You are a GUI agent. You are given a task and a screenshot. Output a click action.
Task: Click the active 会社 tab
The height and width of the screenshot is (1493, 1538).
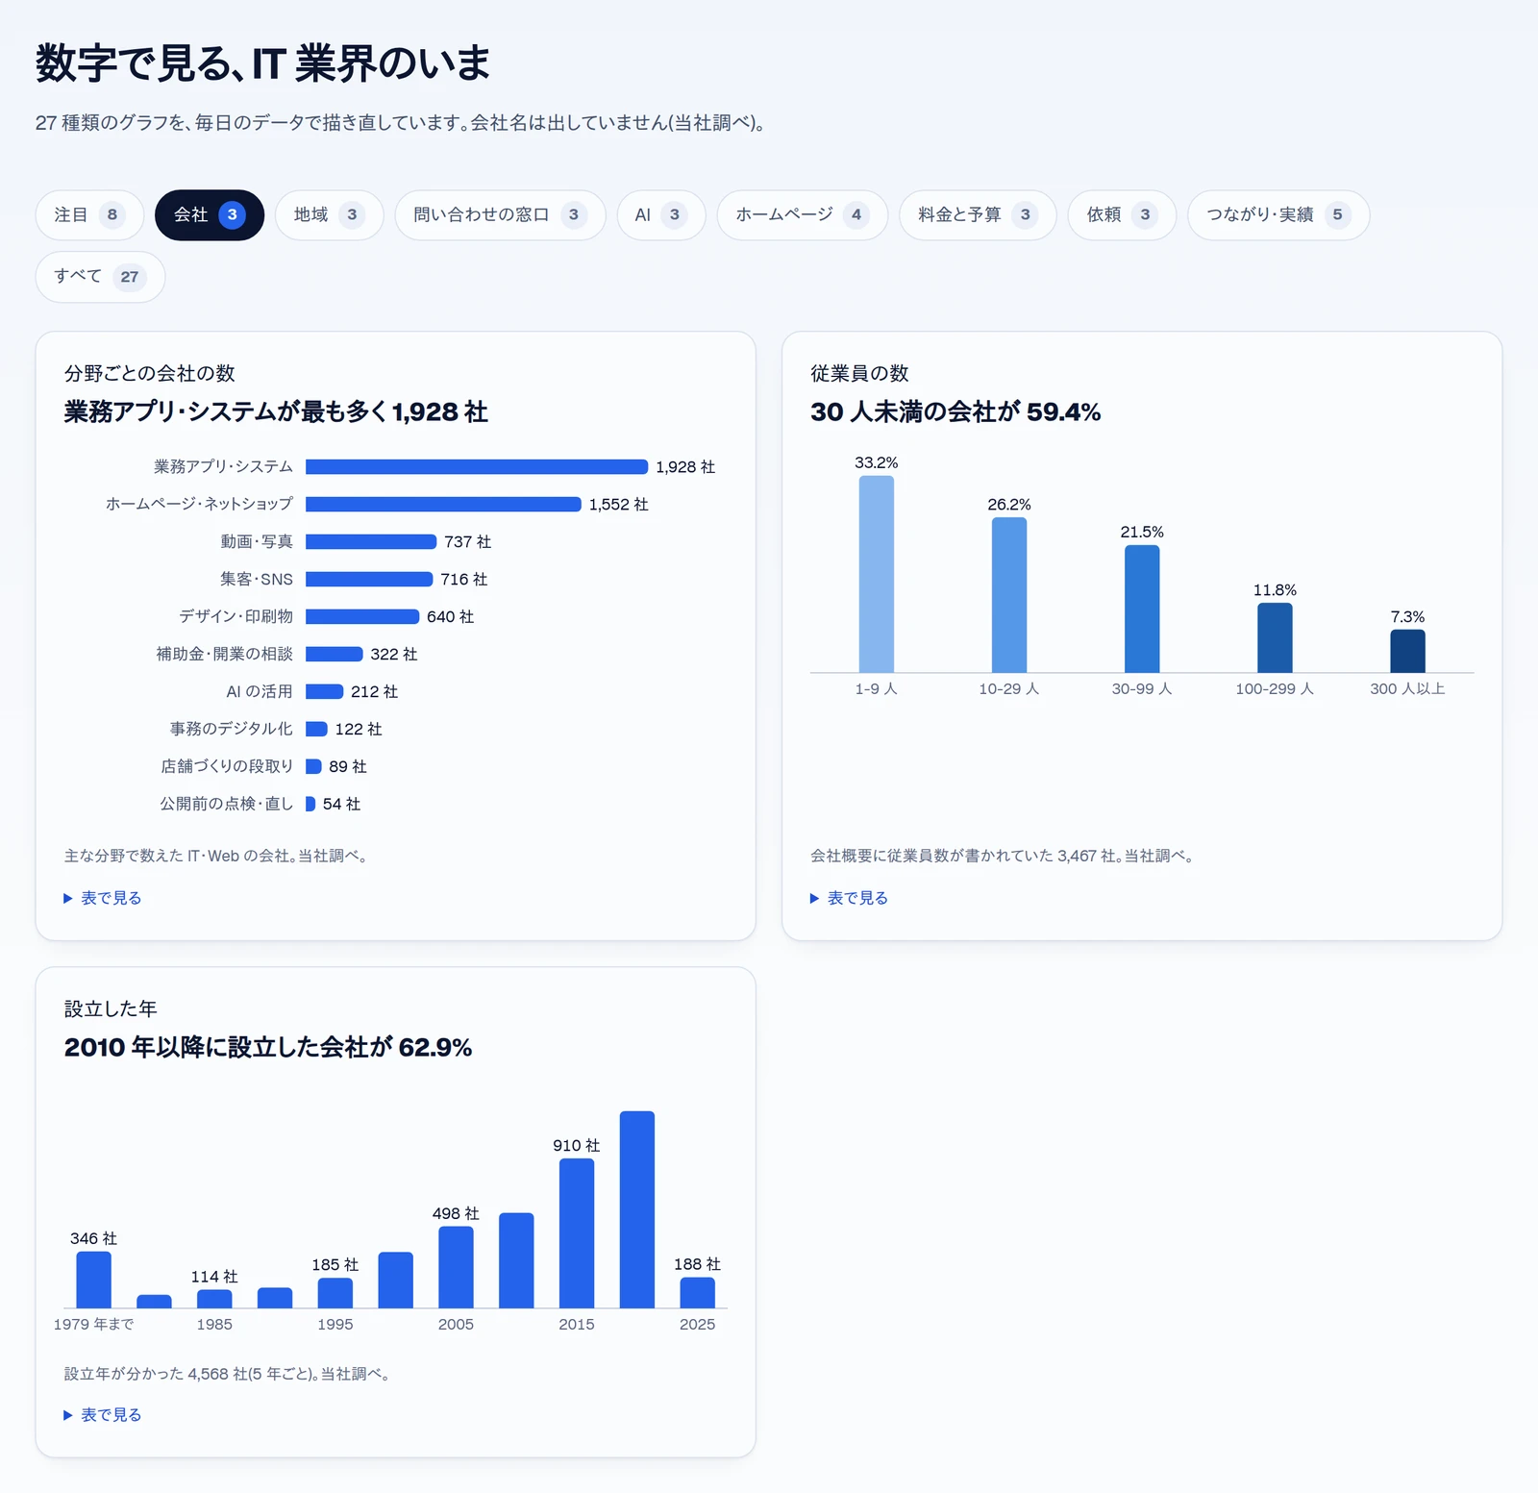210,215
